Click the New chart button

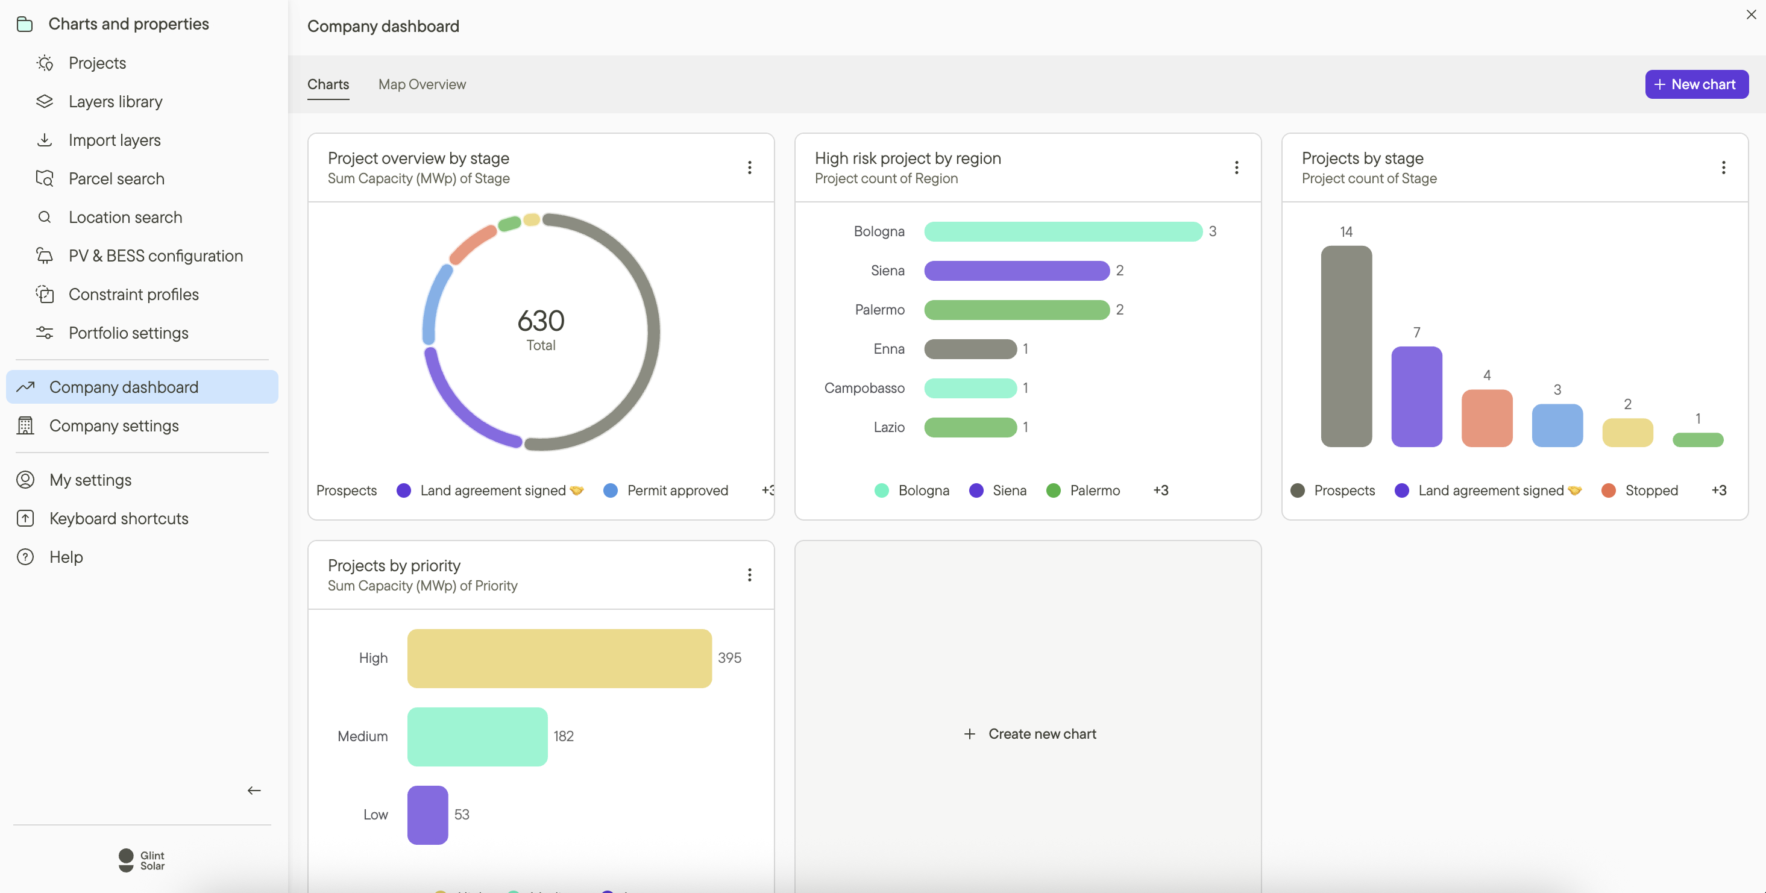point(1695,84)
